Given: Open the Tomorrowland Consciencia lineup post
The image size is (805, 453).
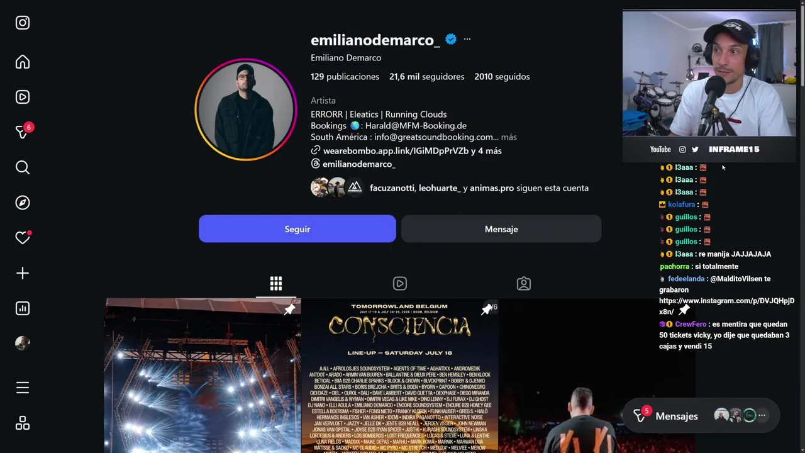Looking at the screenshot, I should click(x=399, y=376).
